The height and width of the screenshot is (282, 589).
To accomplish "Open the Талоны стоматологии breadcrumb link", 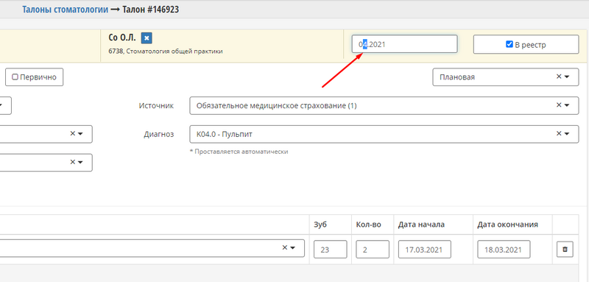I will point(65,10).
